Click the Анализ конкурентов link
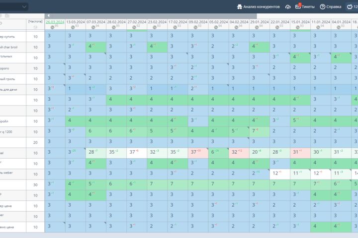This screenshot has height=238, width=358. point(262,7)
